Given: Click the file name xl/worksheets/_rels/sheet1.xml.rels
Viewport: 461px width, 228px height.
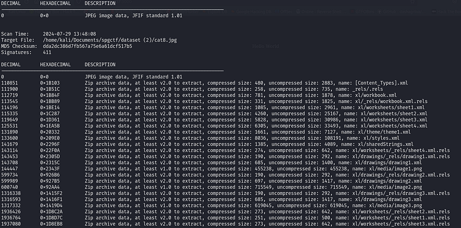Looking at the screenshot, I should pyautogui.click(x=401, y=218).
